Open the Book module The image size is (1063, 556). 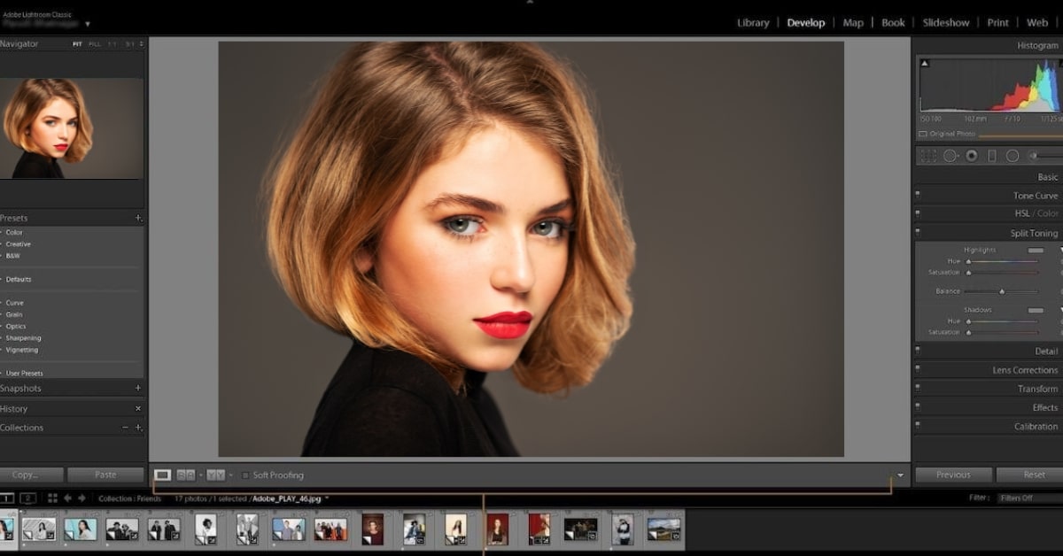pos(893,23)
